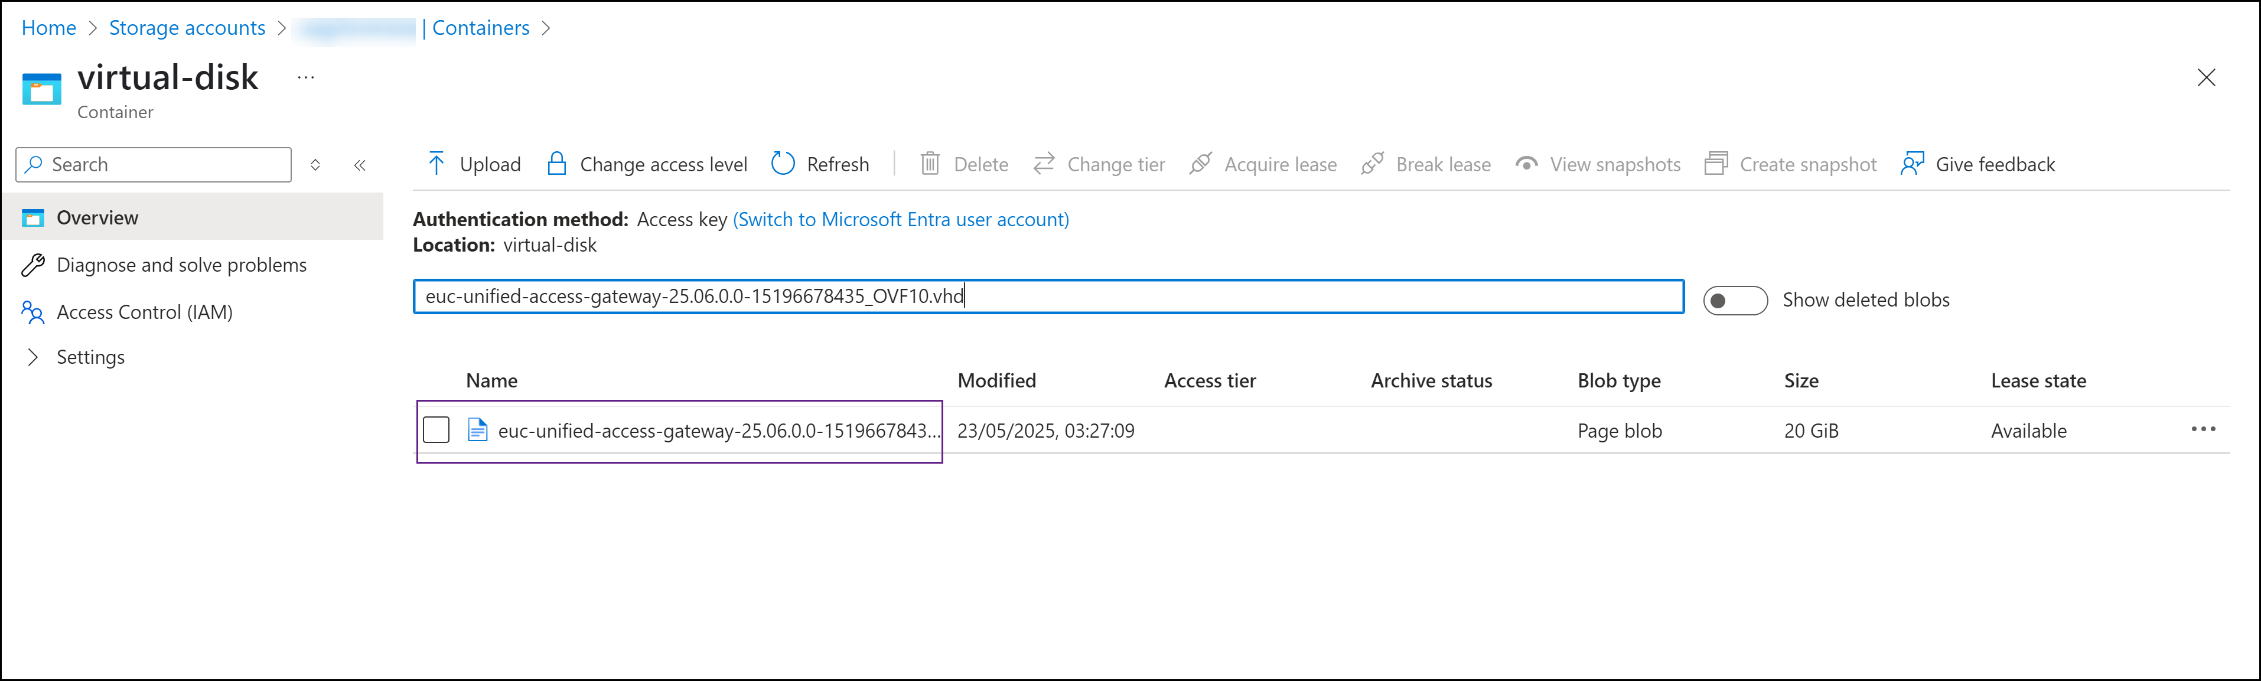
Task: Open the blob row's more options ellipsis
Action: tap(2203, 429)
